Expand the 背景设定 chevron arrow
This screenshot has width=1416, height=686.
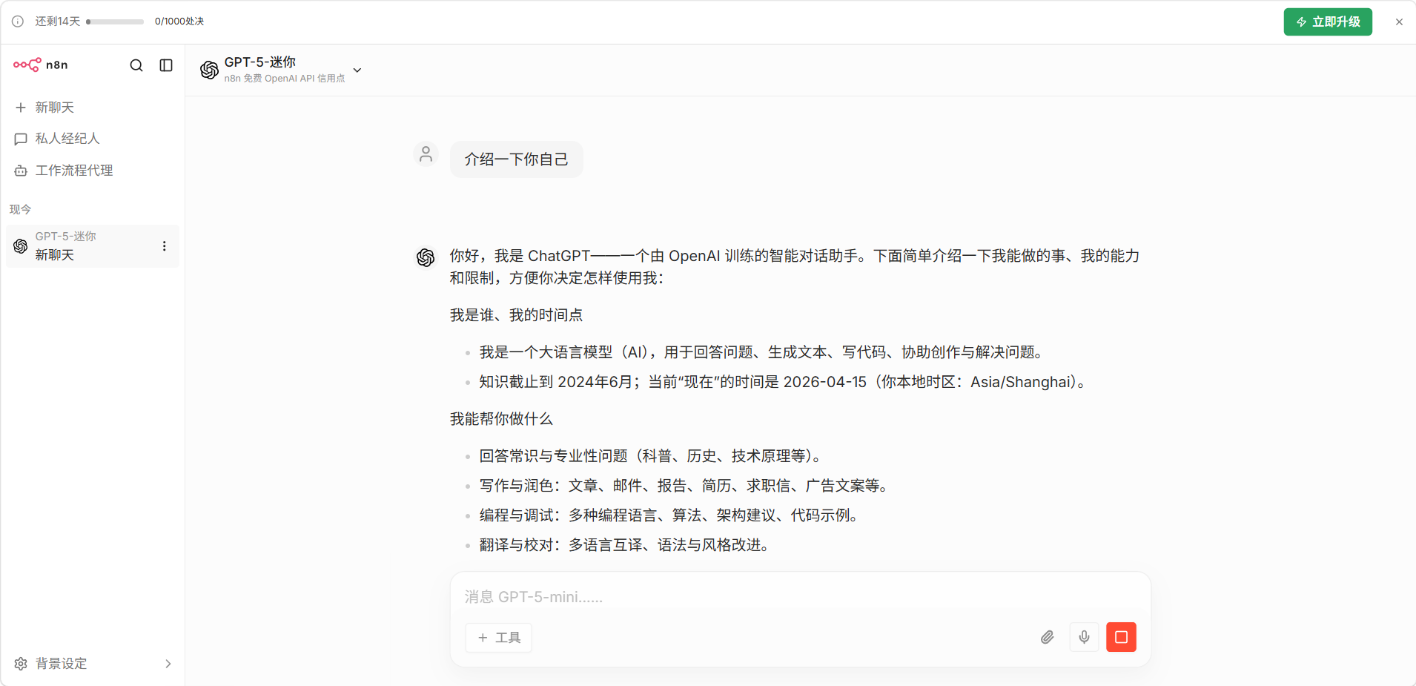pyautogui.click(x=168, y=664)
